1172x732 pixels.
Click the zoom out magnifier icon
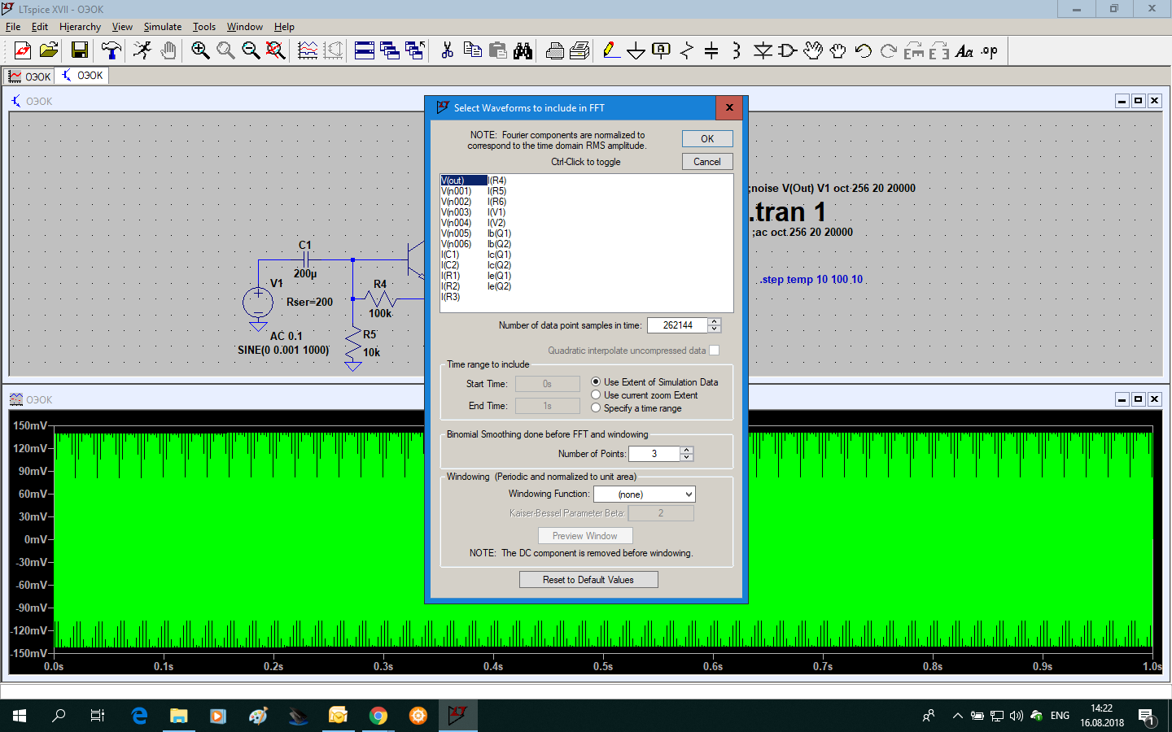pos(251,50)
